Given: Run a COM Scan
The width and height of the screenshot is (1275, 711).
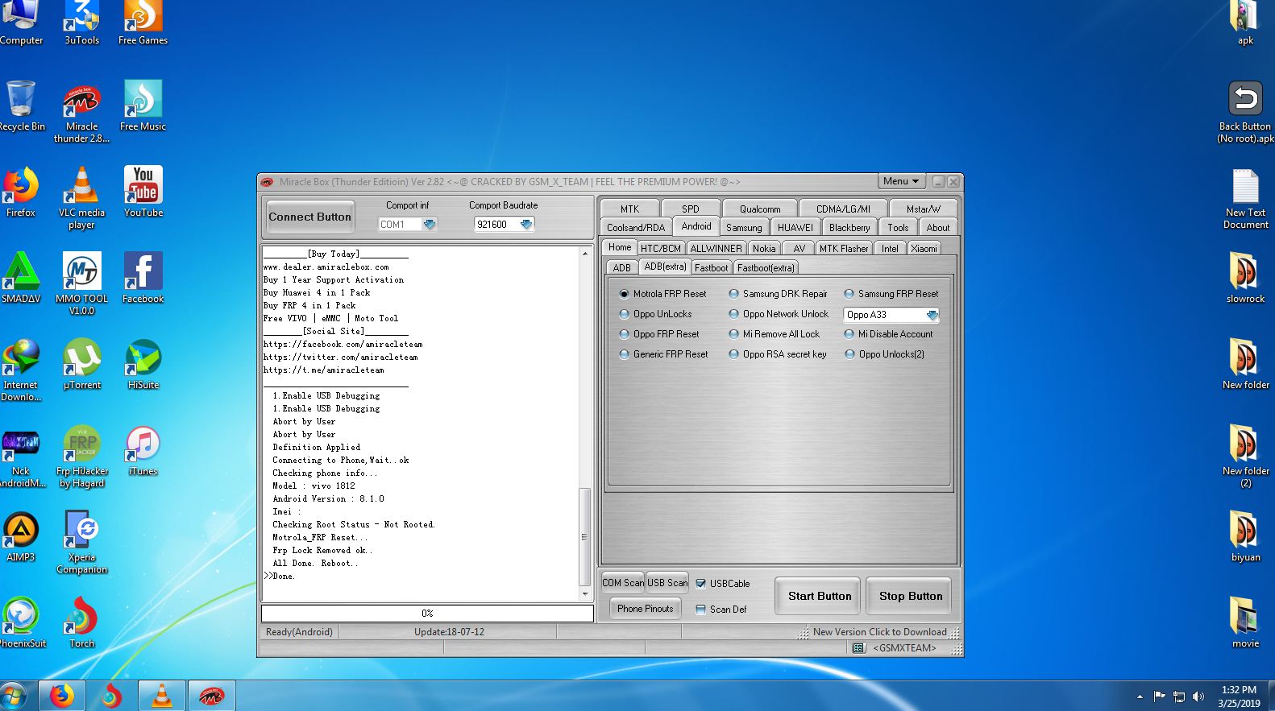Looking at the screenshot, I should pos(623,583).
